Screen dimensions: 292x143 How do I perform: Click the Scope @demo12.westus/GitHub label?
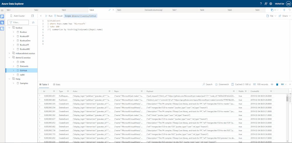pyautogui.click(x=80, y=16)
